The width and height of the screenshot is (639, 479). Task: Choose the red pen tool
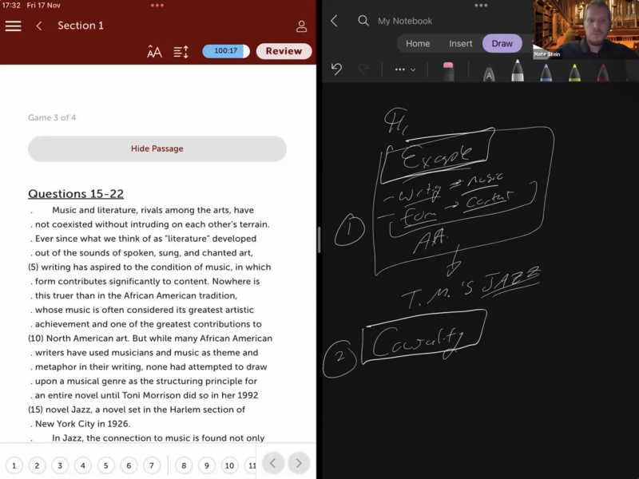602,72
